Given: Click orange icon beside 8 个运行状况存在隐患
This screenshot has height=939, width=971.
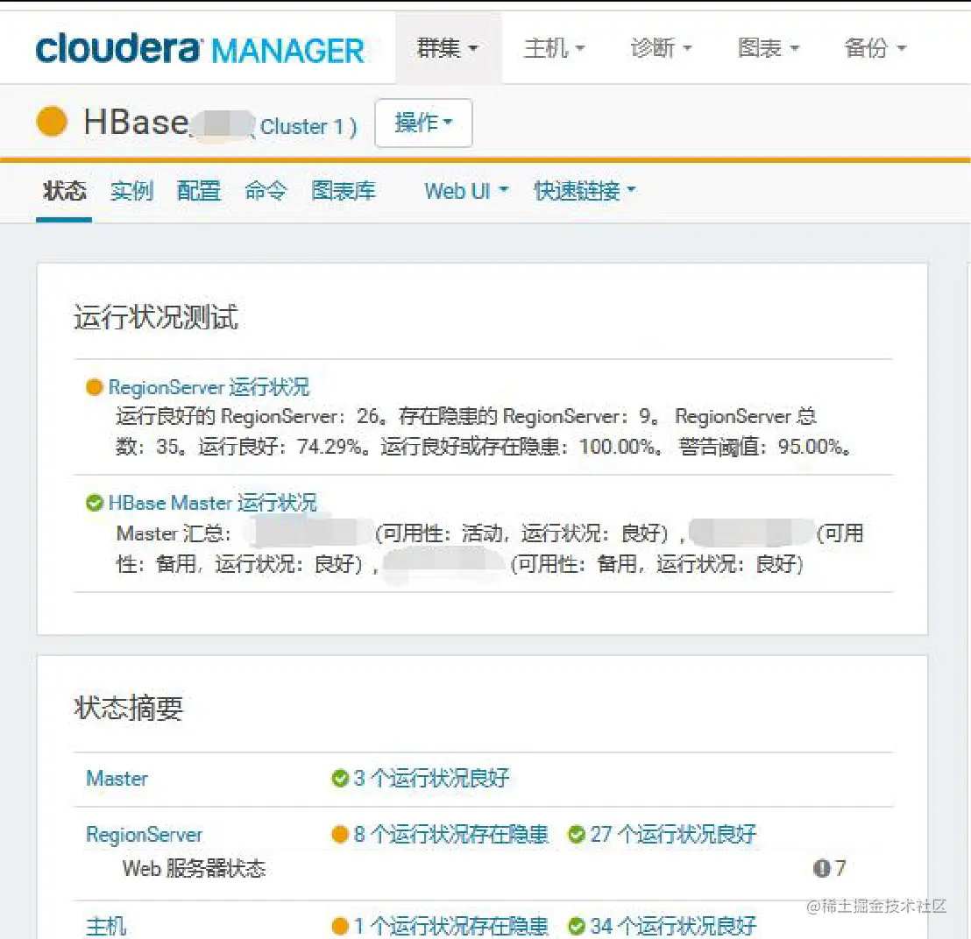Looking at the screenshot, I should tap(340, 835).
